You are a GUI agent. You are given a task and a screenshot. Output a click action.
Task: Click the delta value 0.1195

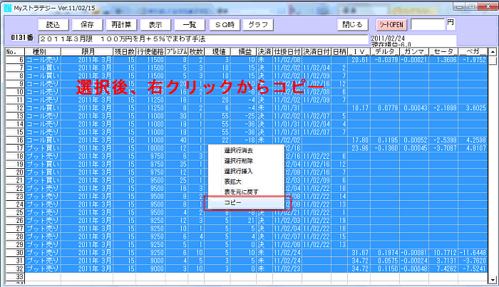pyautogui.click(x=388, y=140)
